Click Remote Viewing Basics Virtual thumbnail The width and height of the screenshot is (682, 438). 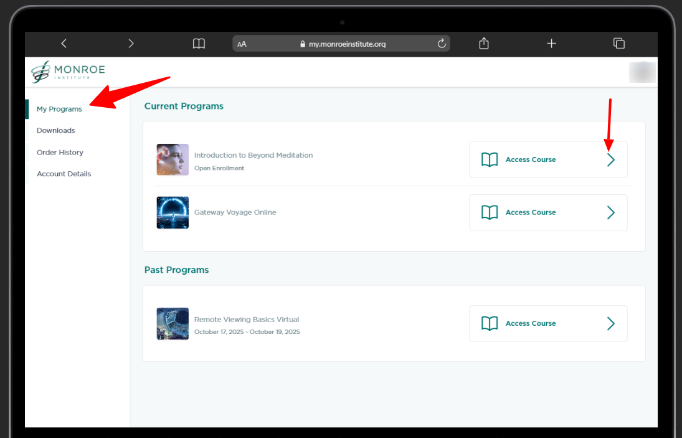[x=173, y=323]
